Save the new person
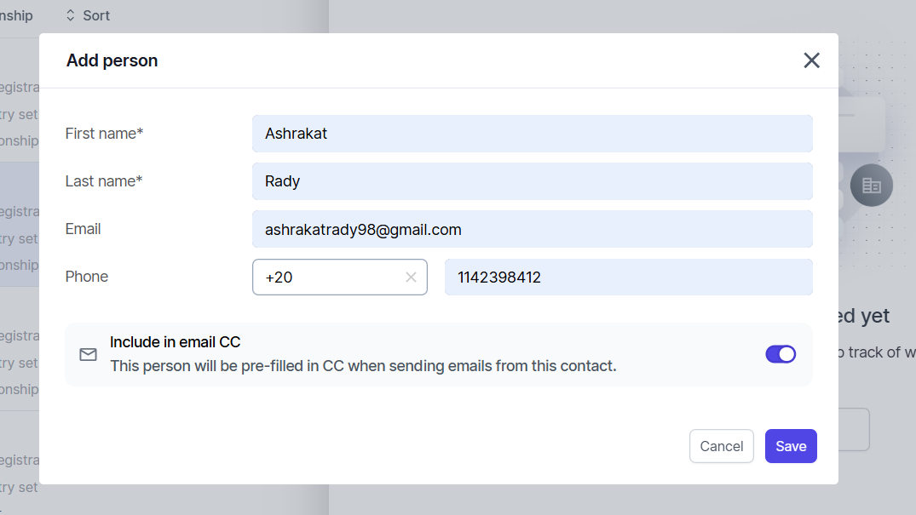Screen dimensions: 916x515 [x=791, y=446]
